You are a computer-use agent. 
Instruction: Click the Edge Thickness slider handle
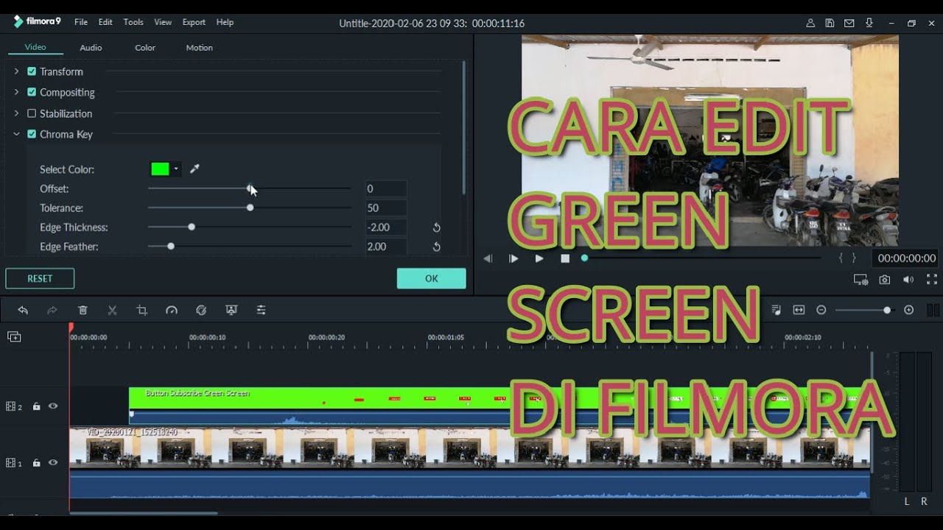192,227
